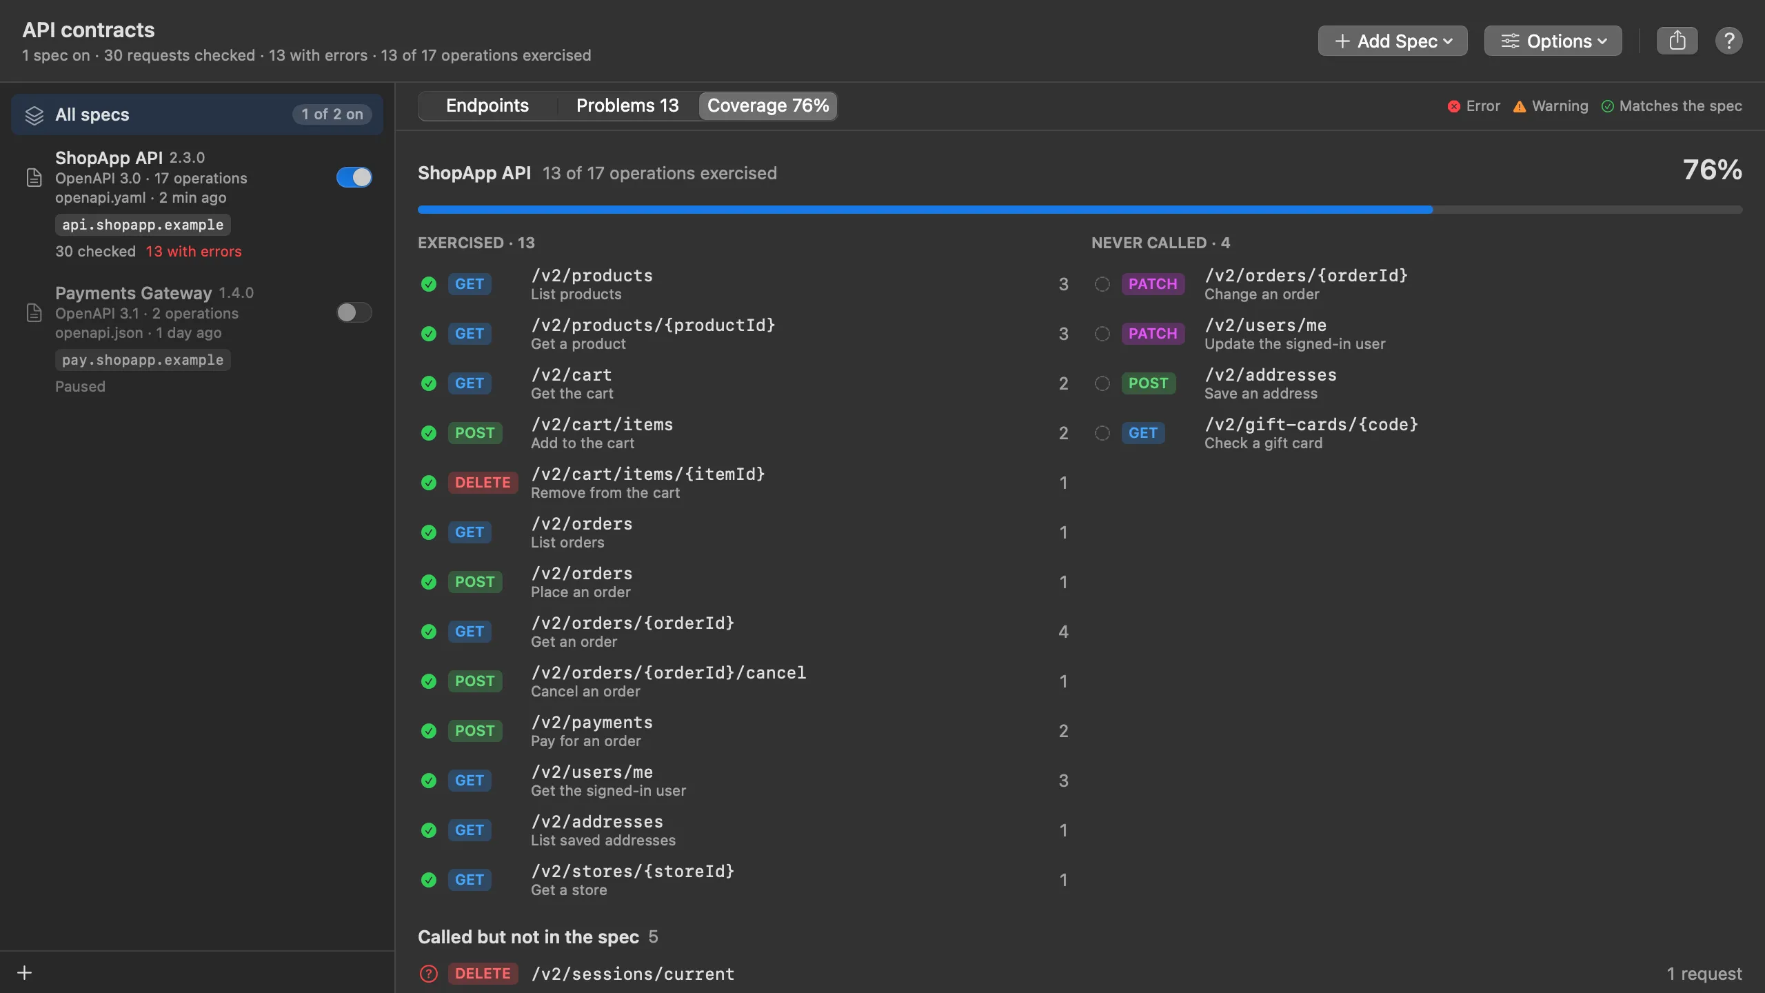Click the GET /v2/addresses List saved addresses row
The image size is (1765, 993).
pos(745,830)
